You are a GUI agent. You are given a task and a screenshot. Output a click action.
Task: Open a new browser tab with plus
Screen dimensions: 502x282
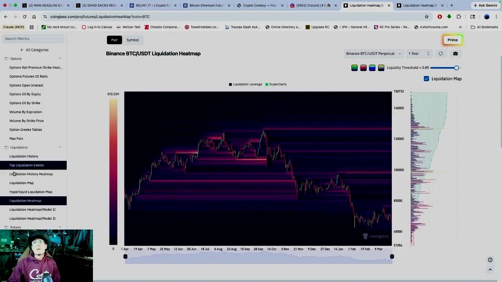(452, 5)
